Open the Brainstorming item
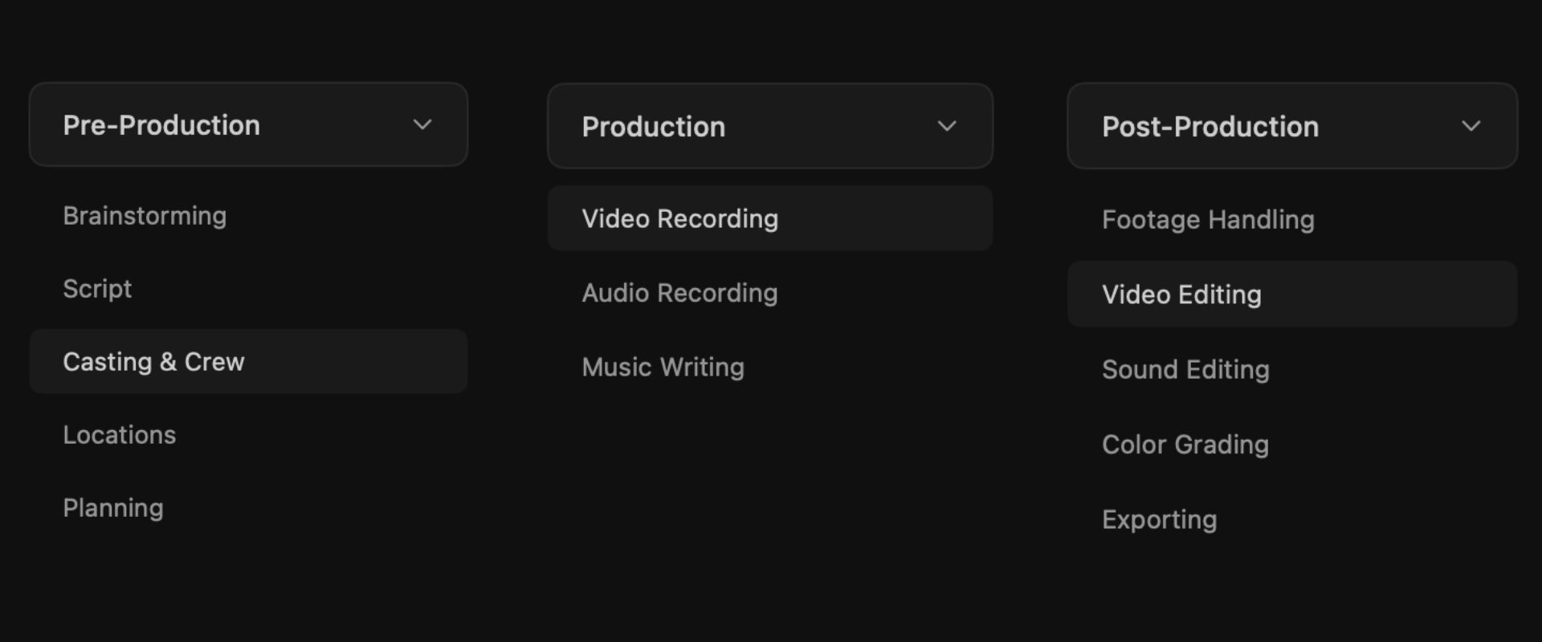The image size is (1542, 642). [x=145, y=216]
